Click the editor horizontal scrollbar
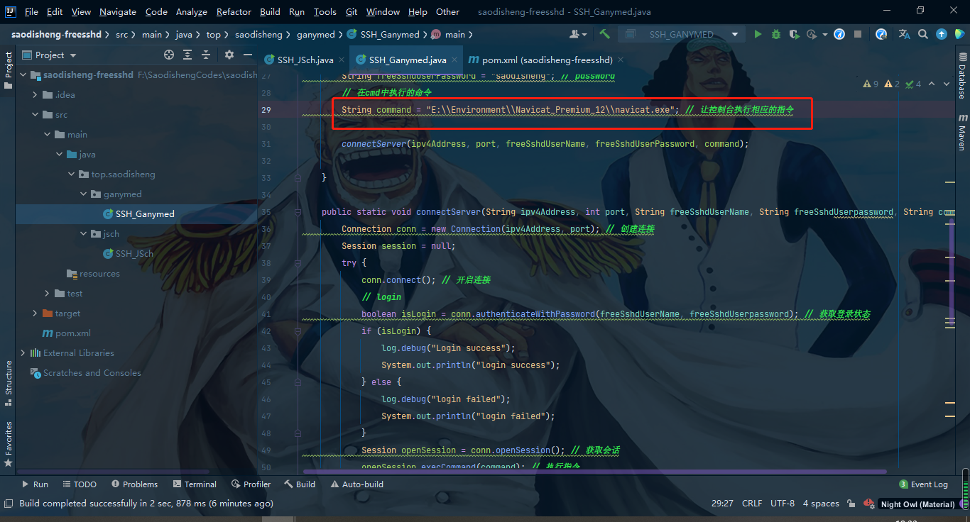Viewport: 970px width, 522px height. [x=595, y=471]
